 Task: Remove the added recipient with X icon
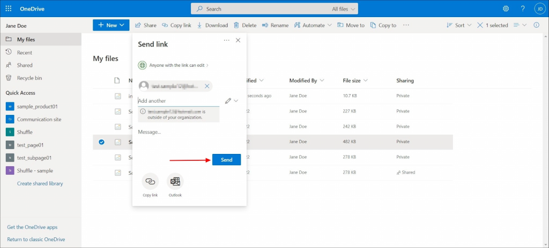207,86
